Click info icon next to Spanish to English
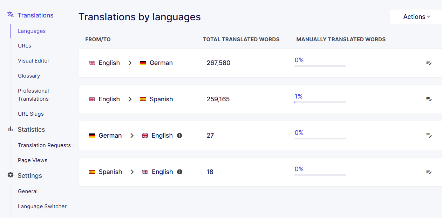Image resolution: width=442 pixels, height=218 pixels. tap(179, 172)
